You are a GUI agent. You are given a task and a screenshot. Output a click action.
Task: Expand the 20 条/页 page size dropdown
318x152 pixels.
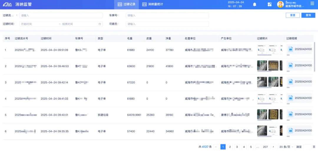point(286,147)
